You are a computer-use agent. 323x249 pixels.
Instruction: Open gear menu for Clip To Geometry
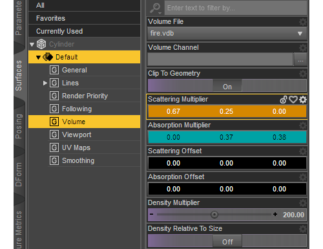[x=303, y=74]
